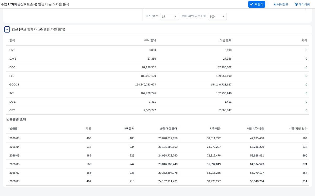
Task: Select the 2026.05 month row
Action: pyautogui.click(x=157, y=155)
